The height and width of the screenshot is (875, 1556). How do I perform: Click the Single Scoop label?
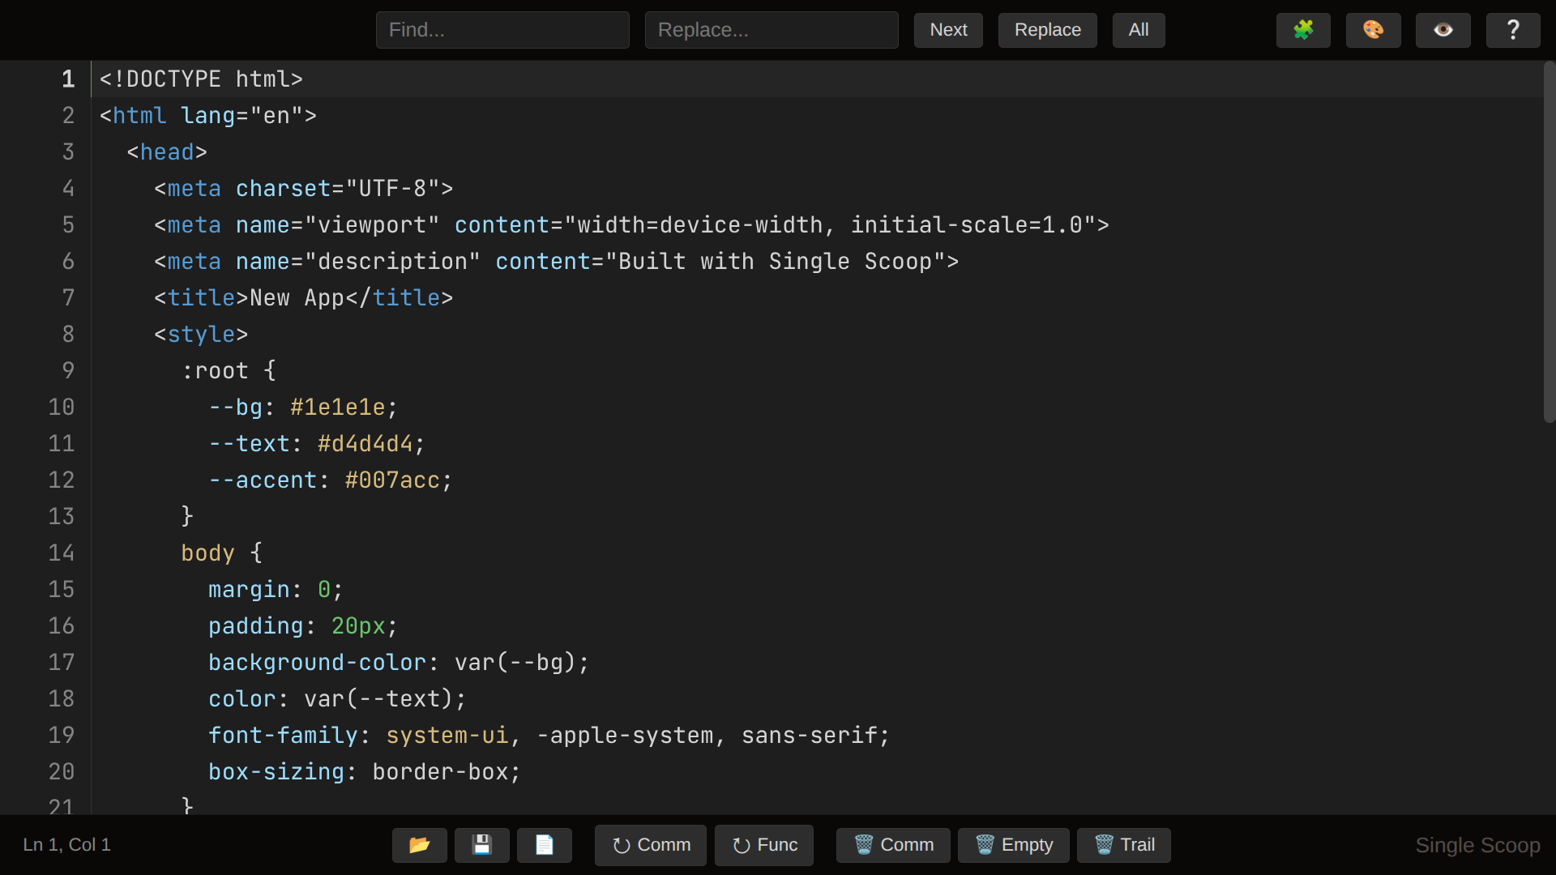click(1477, 845)
